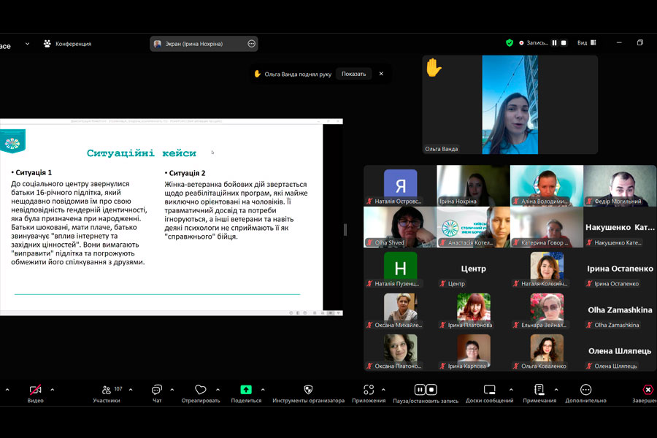Open the Участники participants panel
The image size is (657, 438).
pyautogui.click(x=107, y=393)
